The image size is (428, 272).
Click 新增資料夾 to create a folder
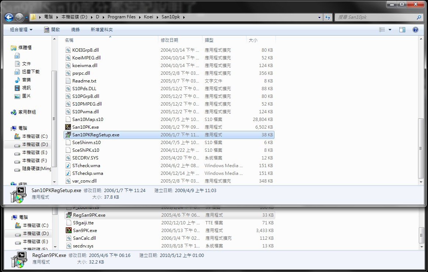[x=101, y=29]
